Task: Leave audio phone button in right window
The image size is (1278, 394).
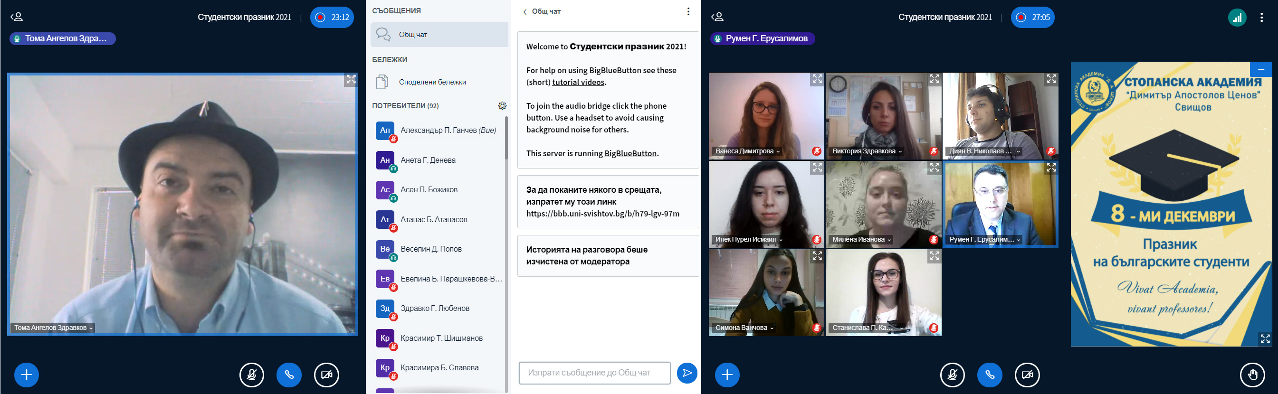Action: (x=989, y=375)
